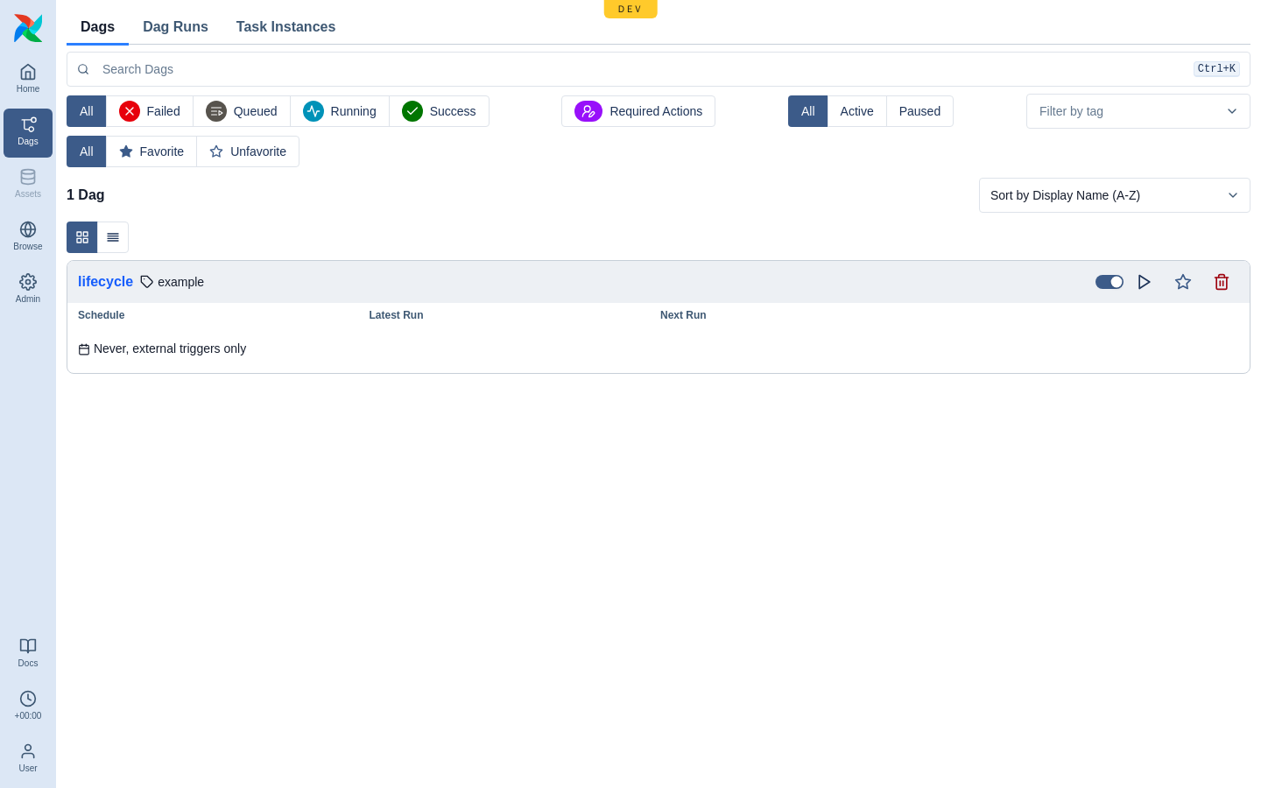Open the User menu

click(28, 758)
